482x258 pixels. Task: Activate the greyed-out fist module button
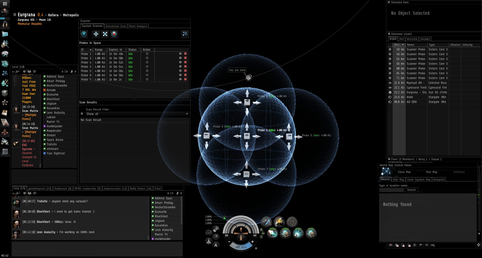[292, 222]
